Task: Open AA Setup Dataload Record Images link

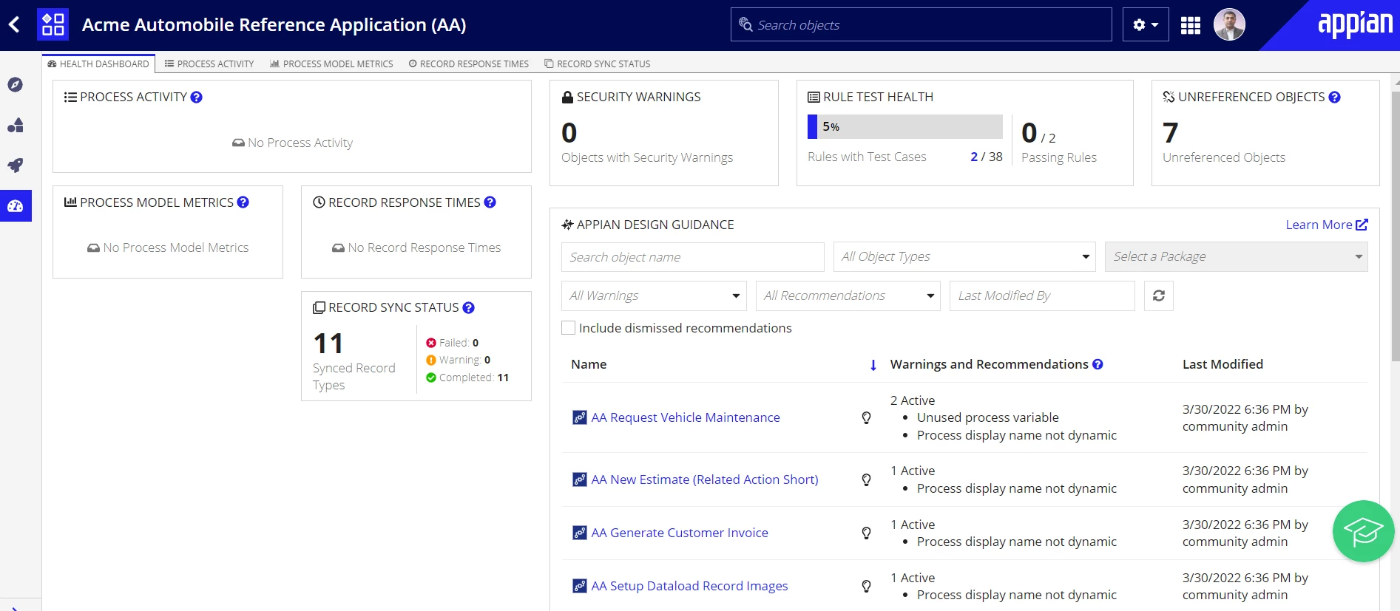Action: pos(689,586)
